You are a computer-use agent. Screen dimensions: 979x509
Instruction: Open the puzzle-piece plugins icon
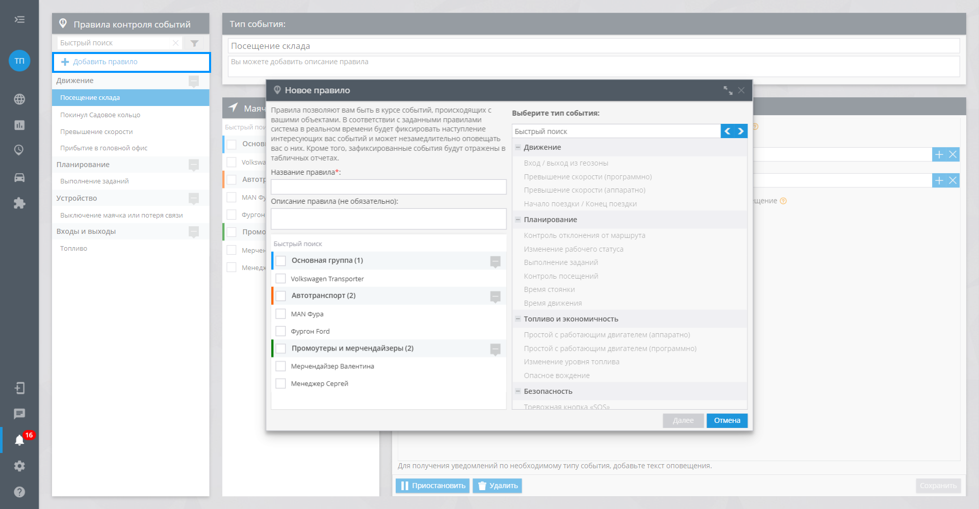19,204
